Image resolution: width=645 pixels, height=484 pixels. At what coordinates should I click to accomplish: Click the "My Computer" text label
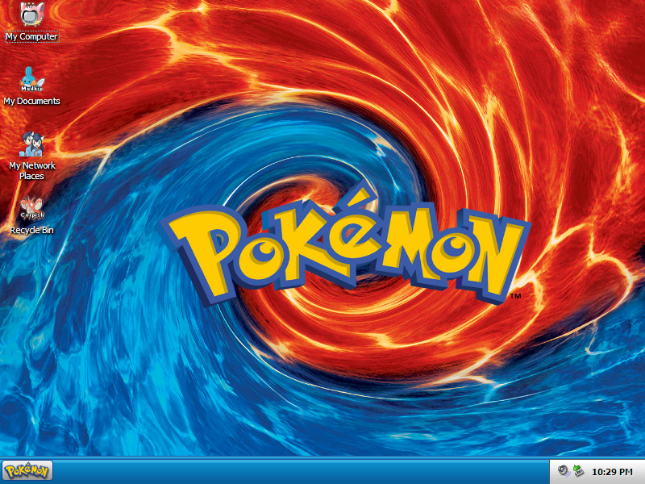click(x=31, y=37)
